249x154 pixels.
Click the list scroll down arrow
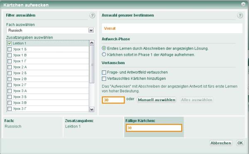pyautogui.click(x=92, y=109)
